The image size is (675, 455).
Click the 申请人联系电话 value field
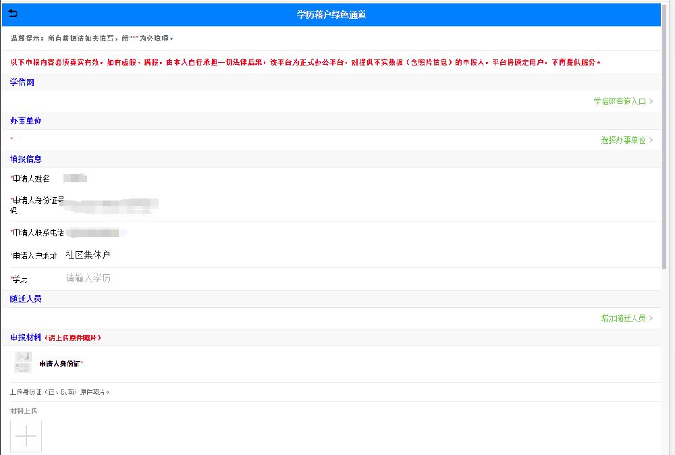point(97,233)
